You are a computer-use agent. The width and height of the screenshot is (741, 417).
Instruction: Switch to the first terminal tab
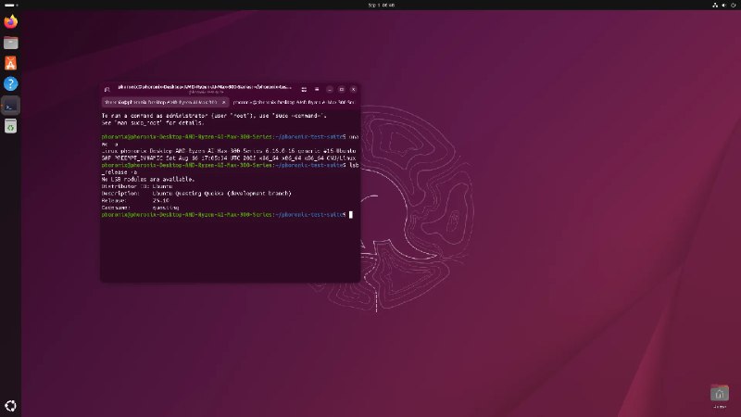(x=160, y=102)
